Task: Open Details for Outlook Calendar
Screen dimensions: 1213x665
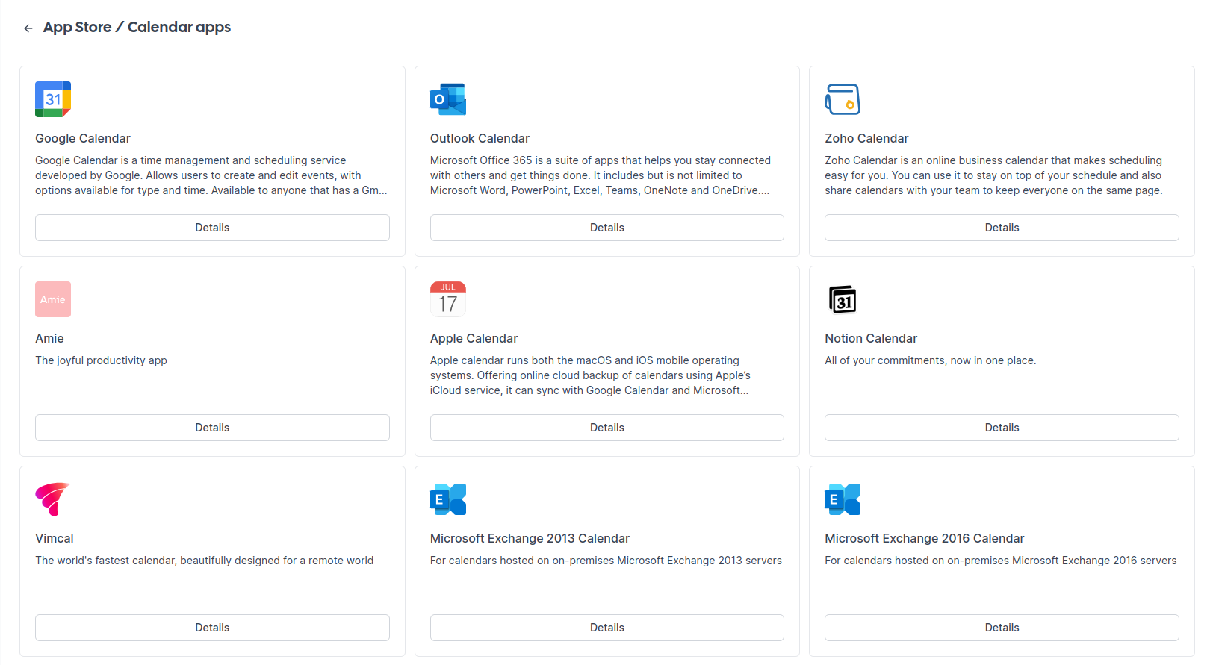Action: (607, 228)
